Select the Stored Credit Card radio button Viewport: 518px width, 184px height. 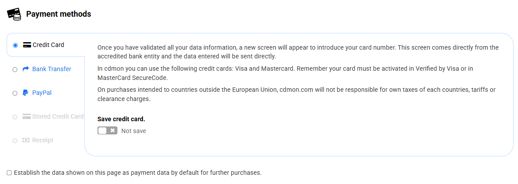[x=15, y=117]
